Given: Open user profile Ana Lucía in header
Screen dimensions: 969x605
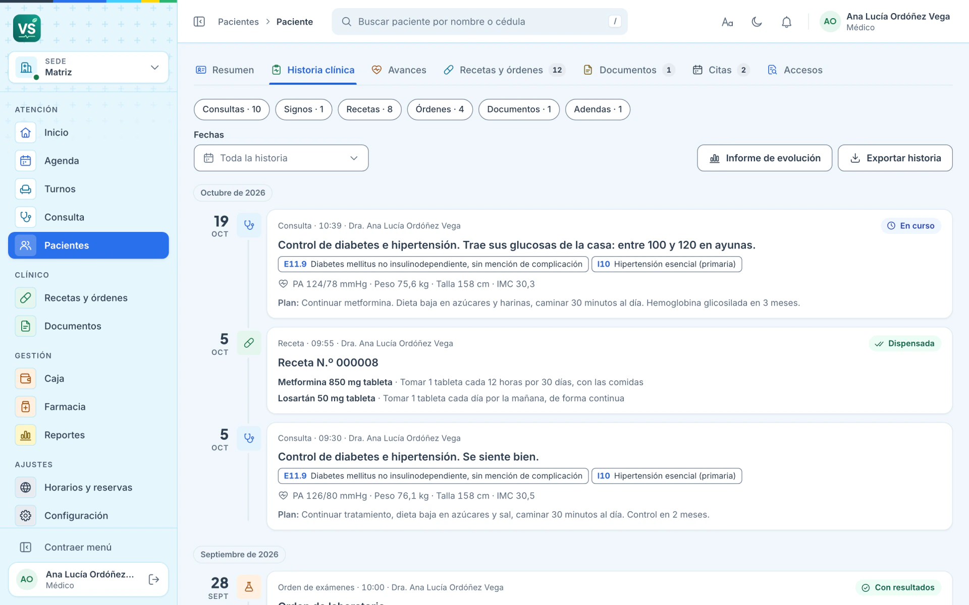Looking at the screenshot, I should point(885,22).
